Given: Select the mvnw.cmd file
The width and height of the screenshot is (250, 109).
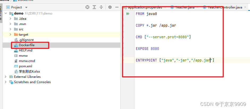Looking at the screenshot, I should (27, 61).
